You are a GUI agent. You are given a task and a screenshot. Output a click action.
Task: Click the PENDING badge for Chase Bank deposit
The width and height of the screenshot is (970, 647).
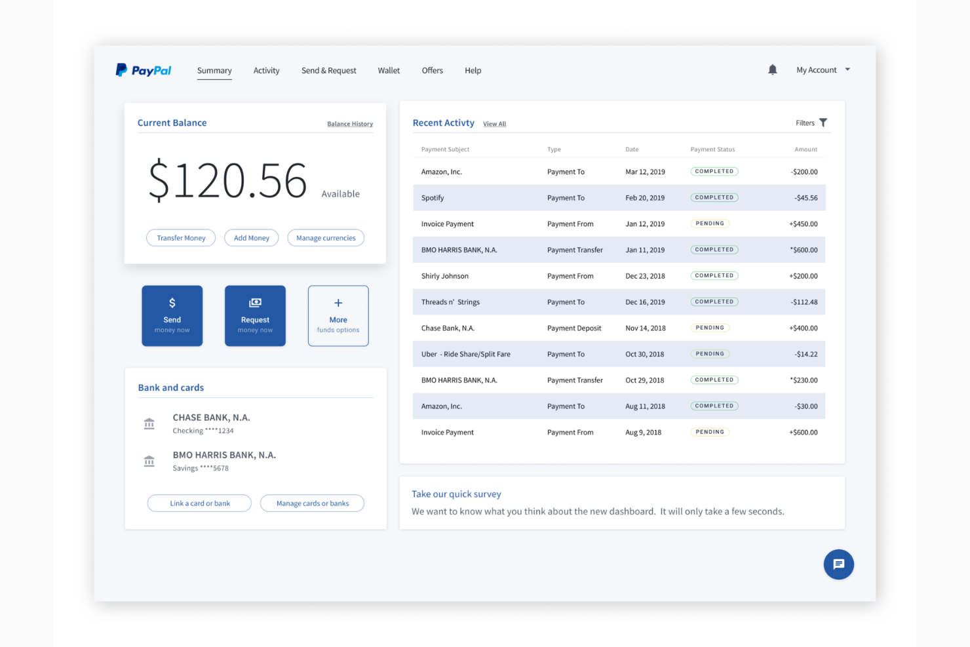click(710, 328)
